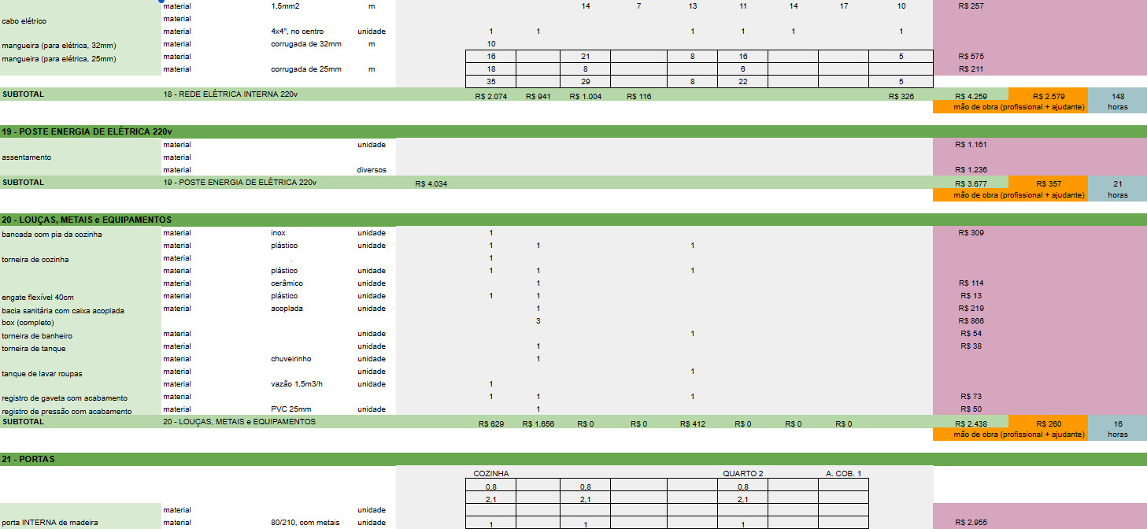1147x529 pixels.
Task: Click the QUARTO 2 column header cell
Action: coord(742,474)
